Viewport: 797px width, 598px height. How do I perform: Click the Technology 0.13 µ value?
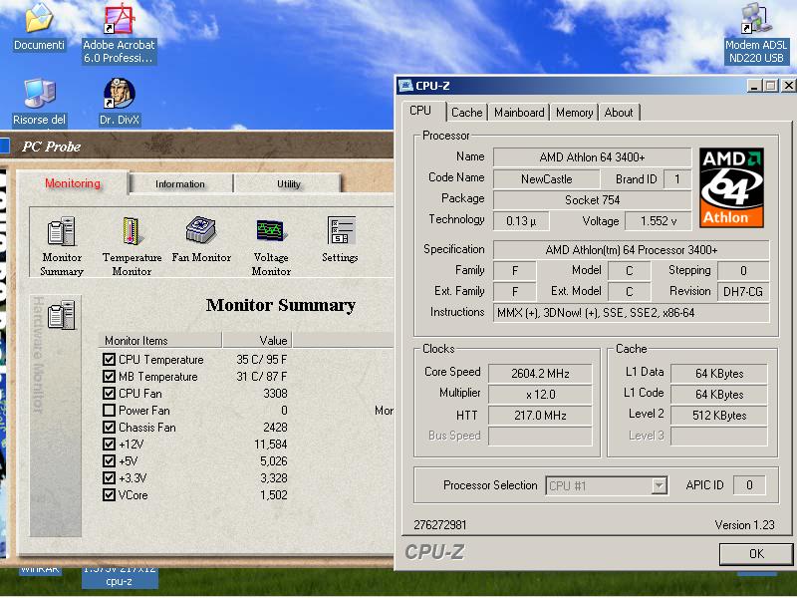[521, 220]
